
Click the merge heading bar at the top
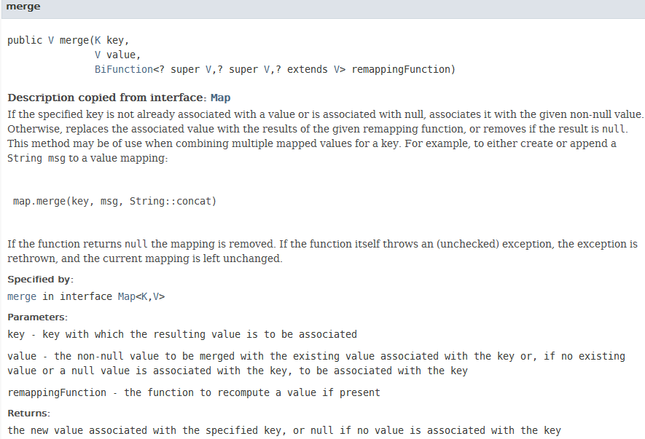tap(324, 8)
